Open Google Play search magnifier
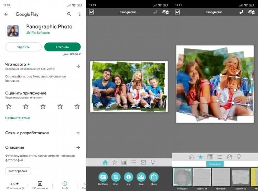 (69, 14)
